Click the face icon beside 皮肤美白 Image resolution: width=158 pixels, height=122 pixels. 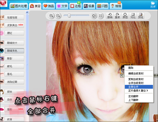(x=2, y=25)
